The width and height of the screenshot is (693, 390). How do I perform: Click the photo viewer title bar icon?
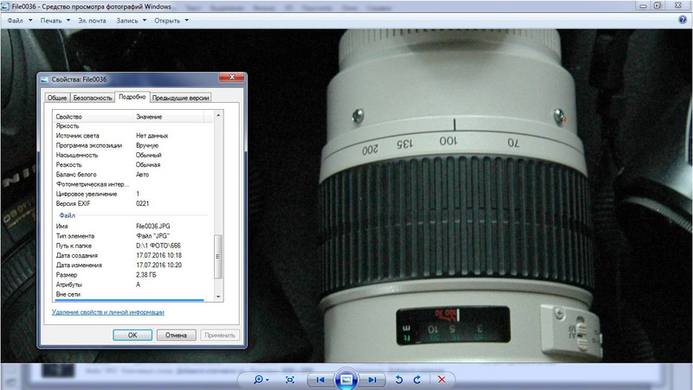coord(5,6)
